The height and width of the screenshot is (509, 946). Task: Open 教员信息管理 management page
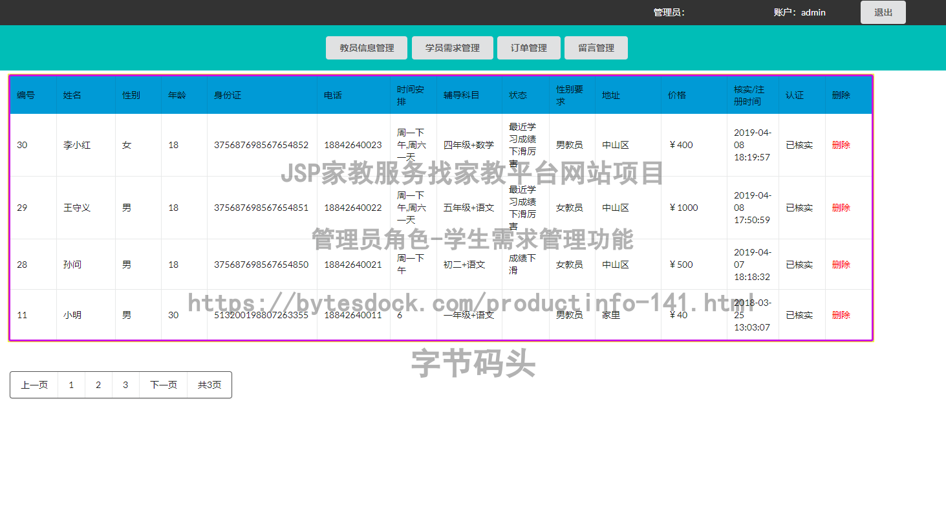(x=366, y=47)
